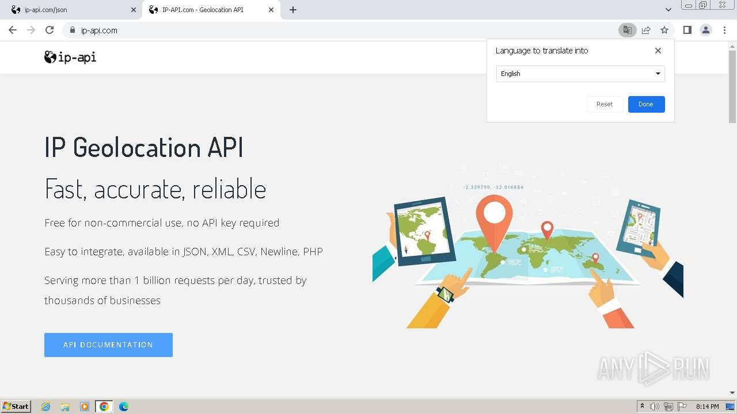737x414 pixels.
Task: Close the translate language popup
Action: [x=658, y=51]
